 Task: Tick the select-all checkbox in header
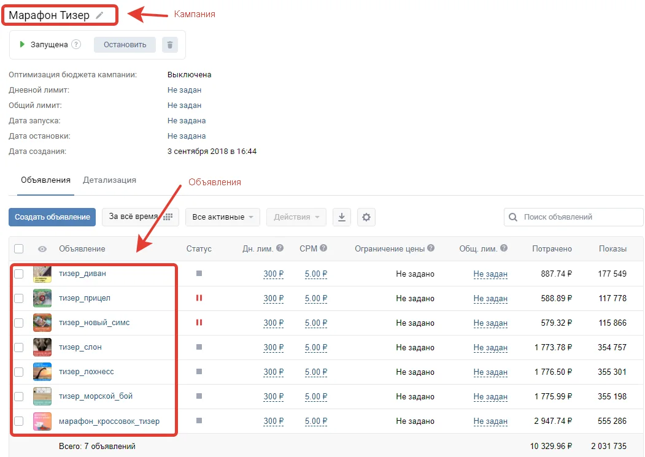(18, 249)
